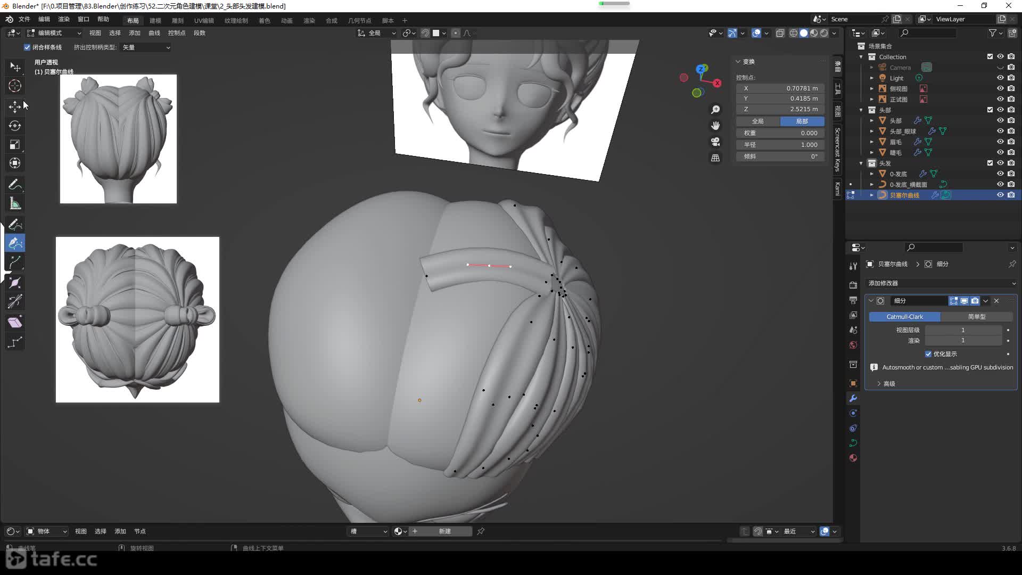Select the Extrude tool

(15, 262)
